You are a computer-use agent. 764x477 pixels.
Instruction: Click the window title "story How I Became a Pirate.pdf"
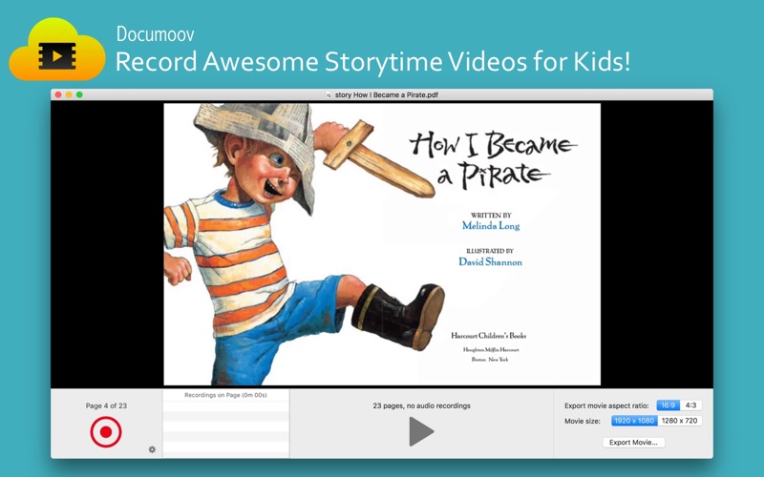click(387, 94)
